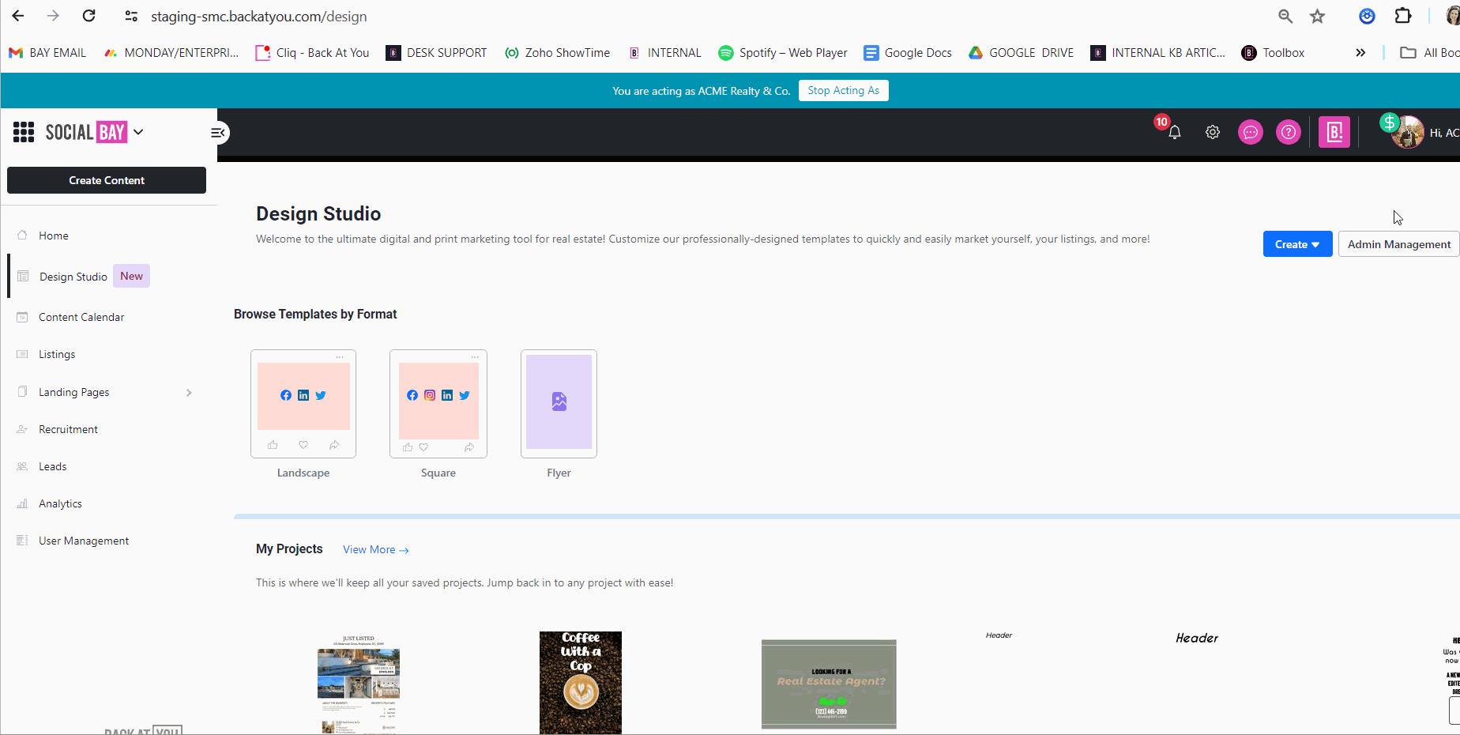
Task: Open the GOOGLE DRIVE bookmark
Action: pyautogui.click(x=1021, y=53)
